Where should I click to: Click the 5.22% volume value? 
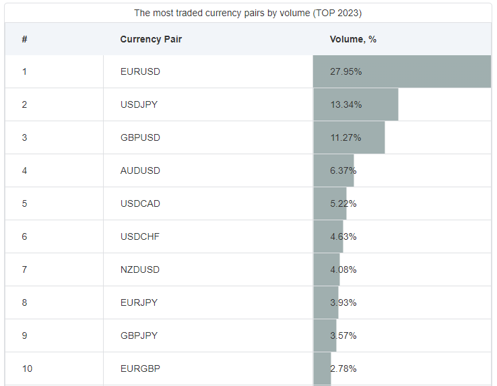tap(343, 203)
